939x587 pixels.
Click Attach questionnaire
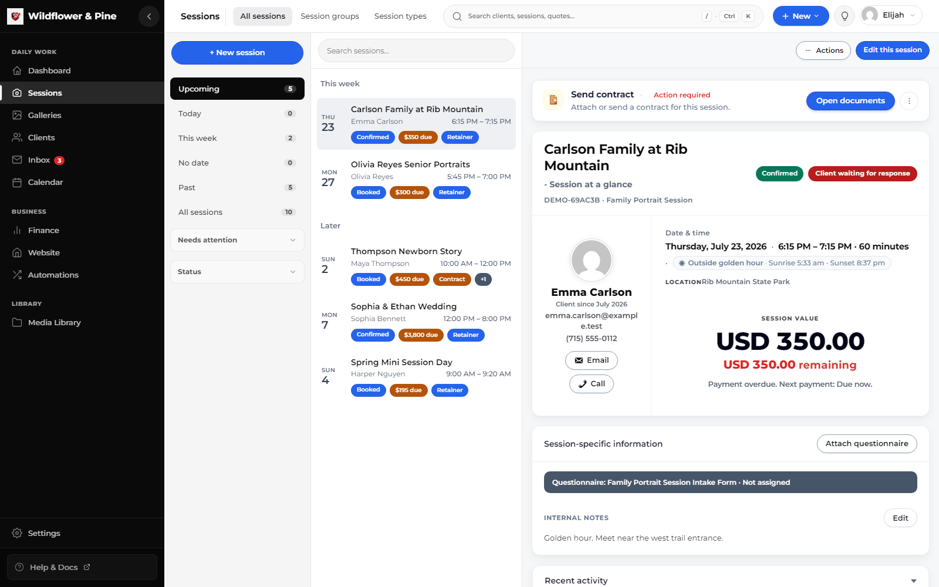pyautogui.click(x=867, y=444)
